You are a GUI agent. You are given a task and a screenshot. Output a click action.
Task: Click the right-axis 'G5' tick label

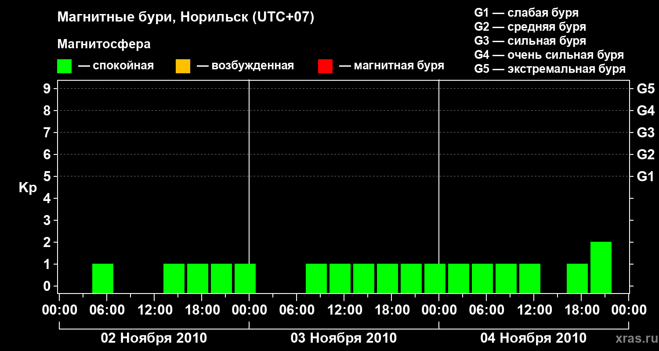(645, 89)
